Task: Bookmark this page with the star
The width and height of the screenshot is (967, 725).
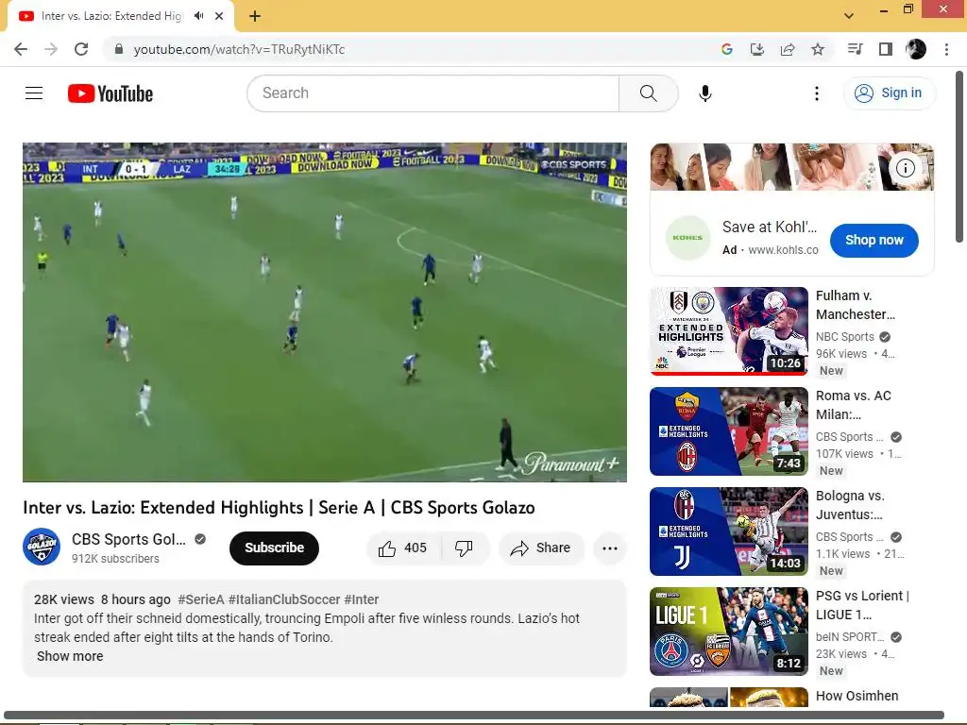Action: [x=818, y=49]
